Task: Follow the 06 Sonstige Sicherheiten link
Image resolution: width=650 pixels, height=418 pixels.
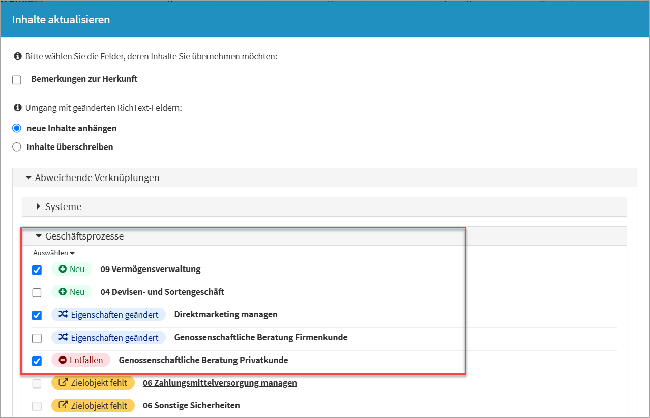Action: tap(191, 405)
